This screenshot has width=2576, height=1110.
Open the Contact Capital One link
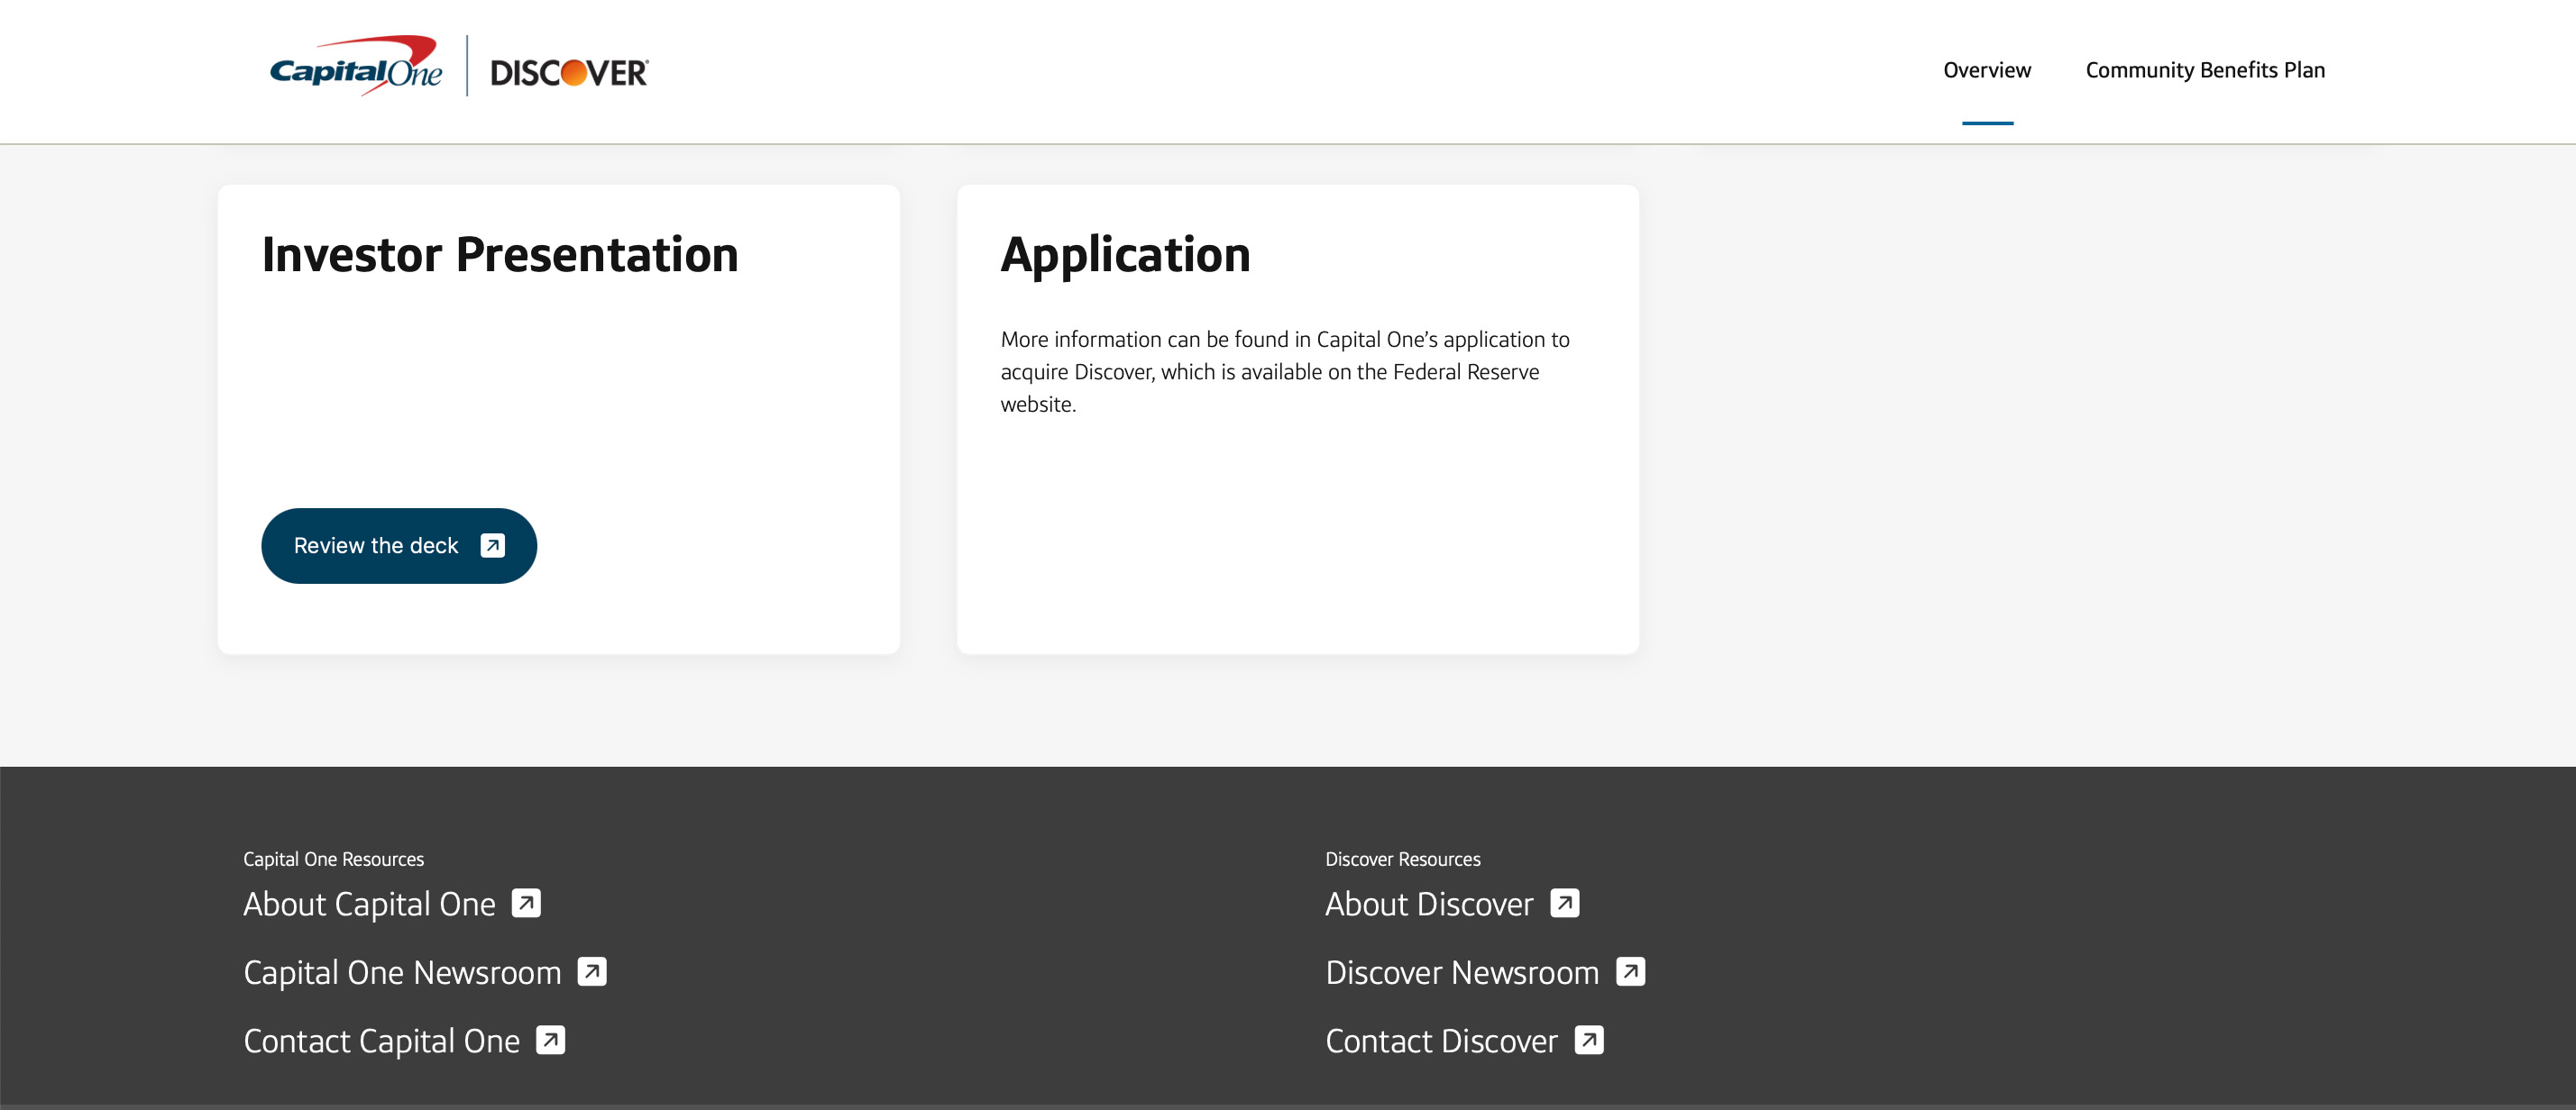(x=380, y=1039)
